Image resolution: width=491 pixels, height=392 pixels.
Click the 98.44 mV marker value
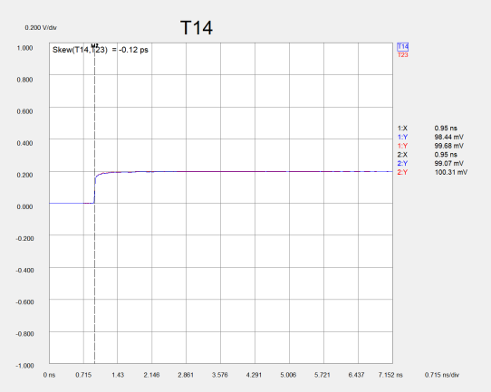(x=449, y=137)
